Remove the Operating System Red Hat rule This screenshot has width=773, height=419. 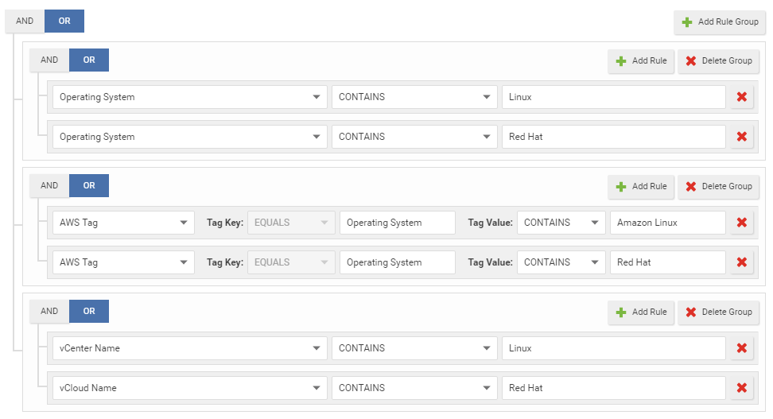(741, 137)
